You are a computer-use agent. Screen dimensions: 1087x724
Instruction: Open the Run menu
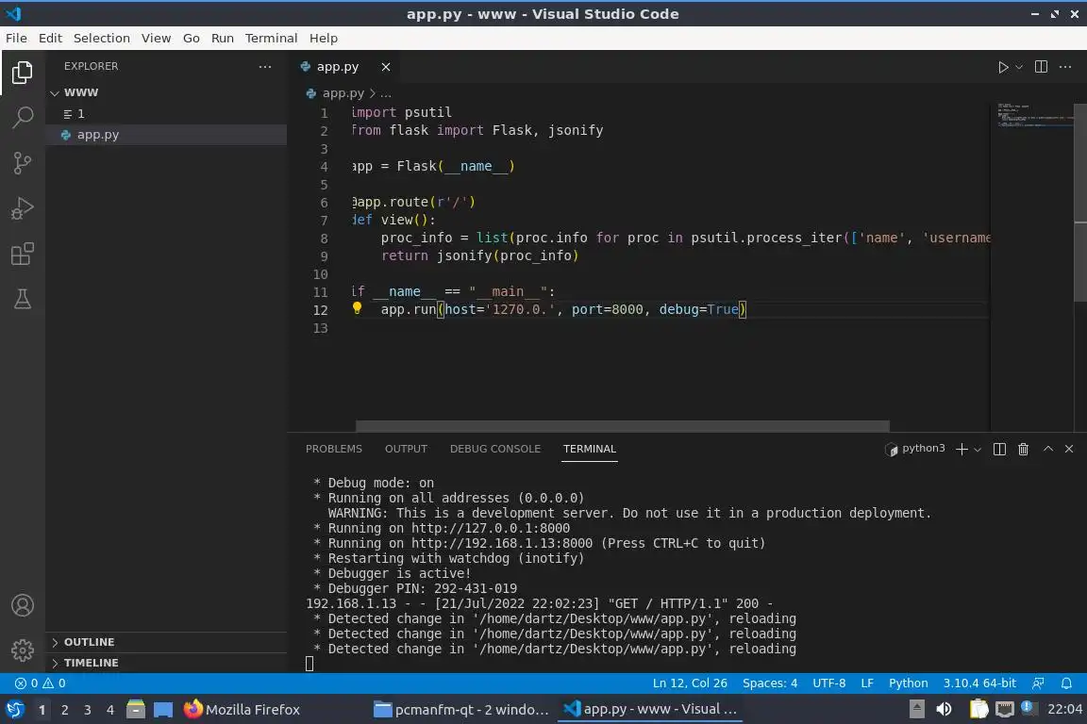(222, 38)
